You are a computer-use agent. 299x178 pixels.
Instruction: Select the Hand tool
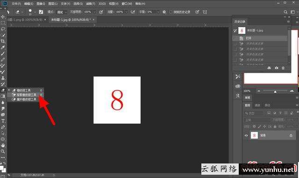pyautogui.click(x=3, y=145)
